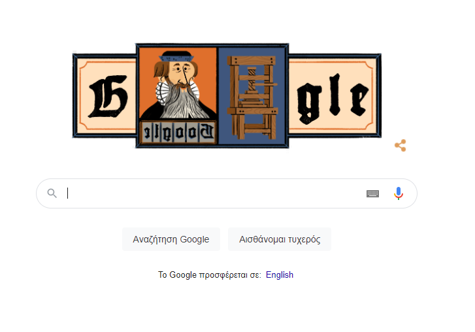Click the gothic letter 'e' in doodle

(x=359, y=99)
